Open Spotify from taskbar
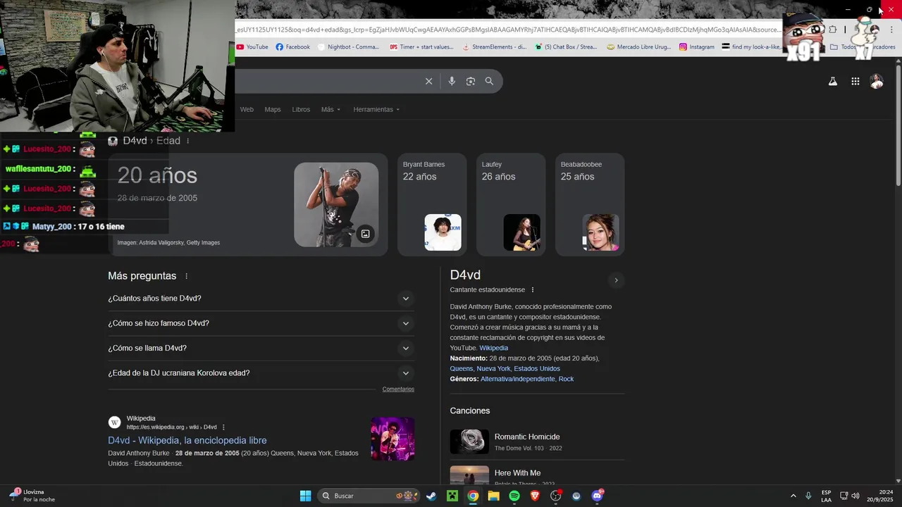The height and width of the screenshot is (507, 902). coord(514,496)
